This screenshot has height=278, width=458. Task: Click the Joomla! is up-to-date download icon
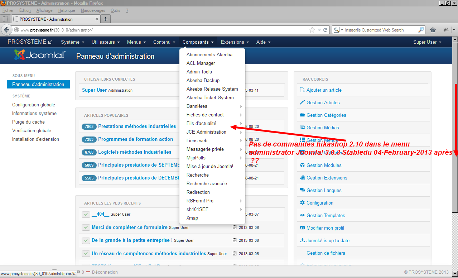tap(302, 240)
